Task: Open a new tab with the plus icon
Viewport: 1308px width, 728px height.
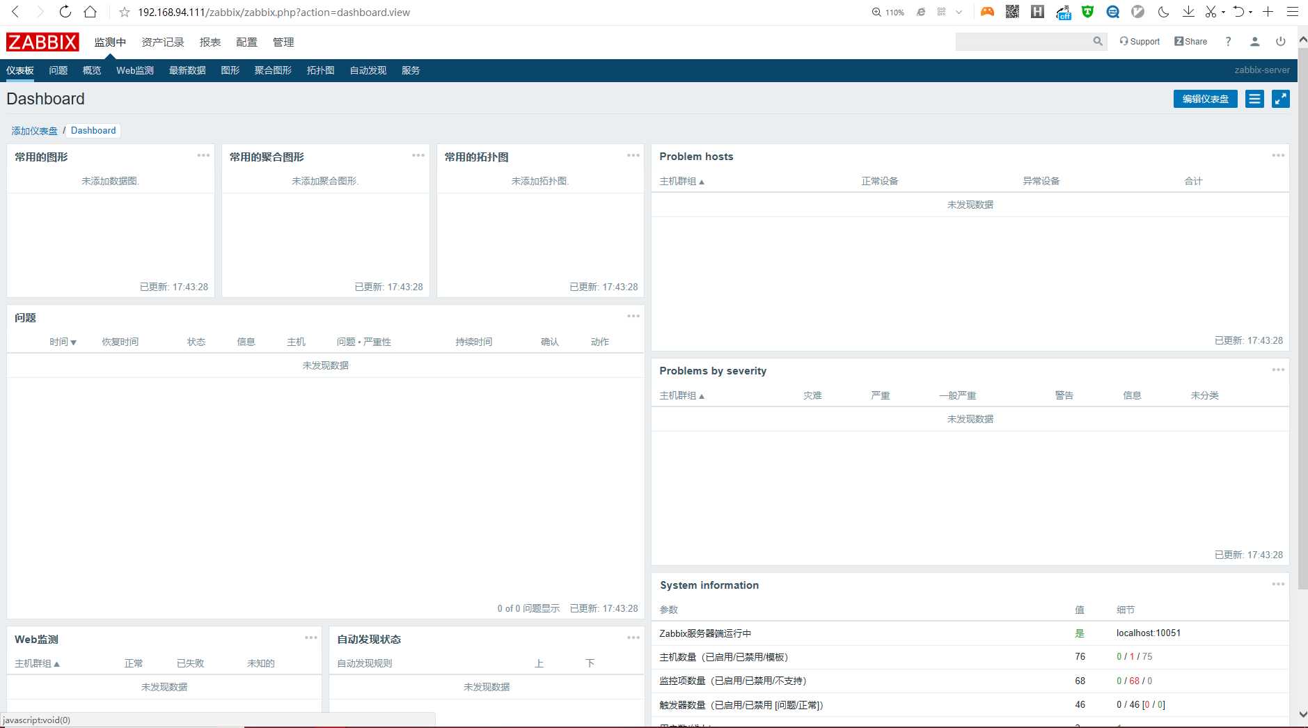Action: coord(1268,12)
